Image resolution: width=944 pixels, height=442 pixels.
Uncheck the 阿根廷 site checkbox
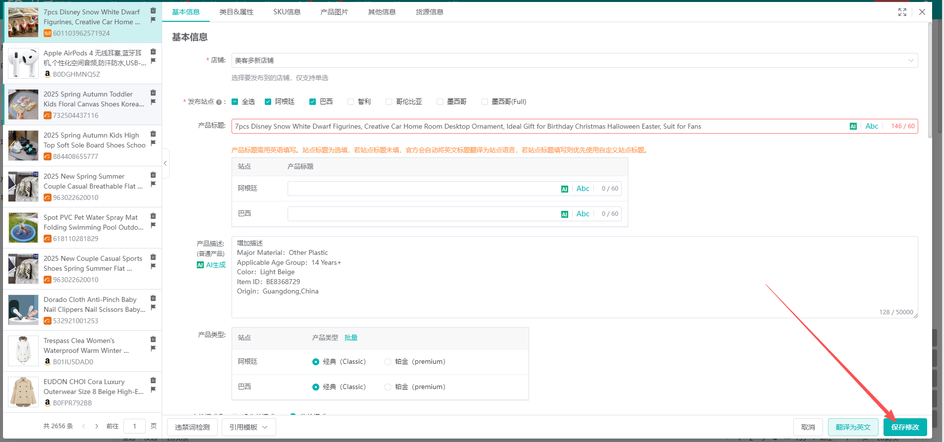(x=268, y=101)
